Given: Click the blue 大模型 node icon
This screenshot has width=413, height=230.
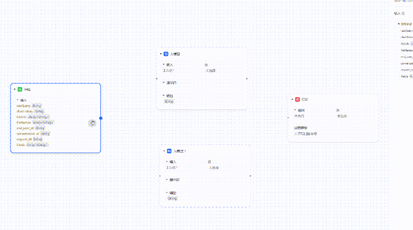Looking at the screenshot, I should click(x=166, y=54).
